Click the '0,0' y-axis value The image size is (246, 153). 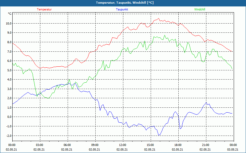point(9,117)
